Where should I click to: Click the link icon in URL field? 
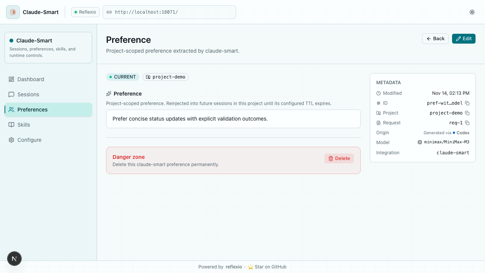(109, 12)
